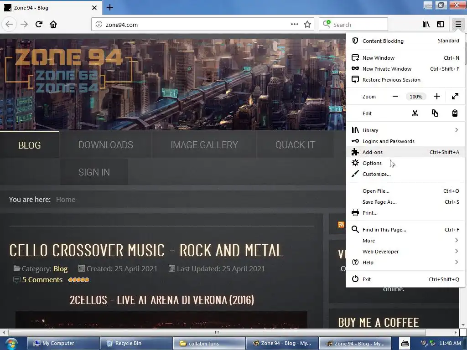Expand the Library submenu

[405, 130]
